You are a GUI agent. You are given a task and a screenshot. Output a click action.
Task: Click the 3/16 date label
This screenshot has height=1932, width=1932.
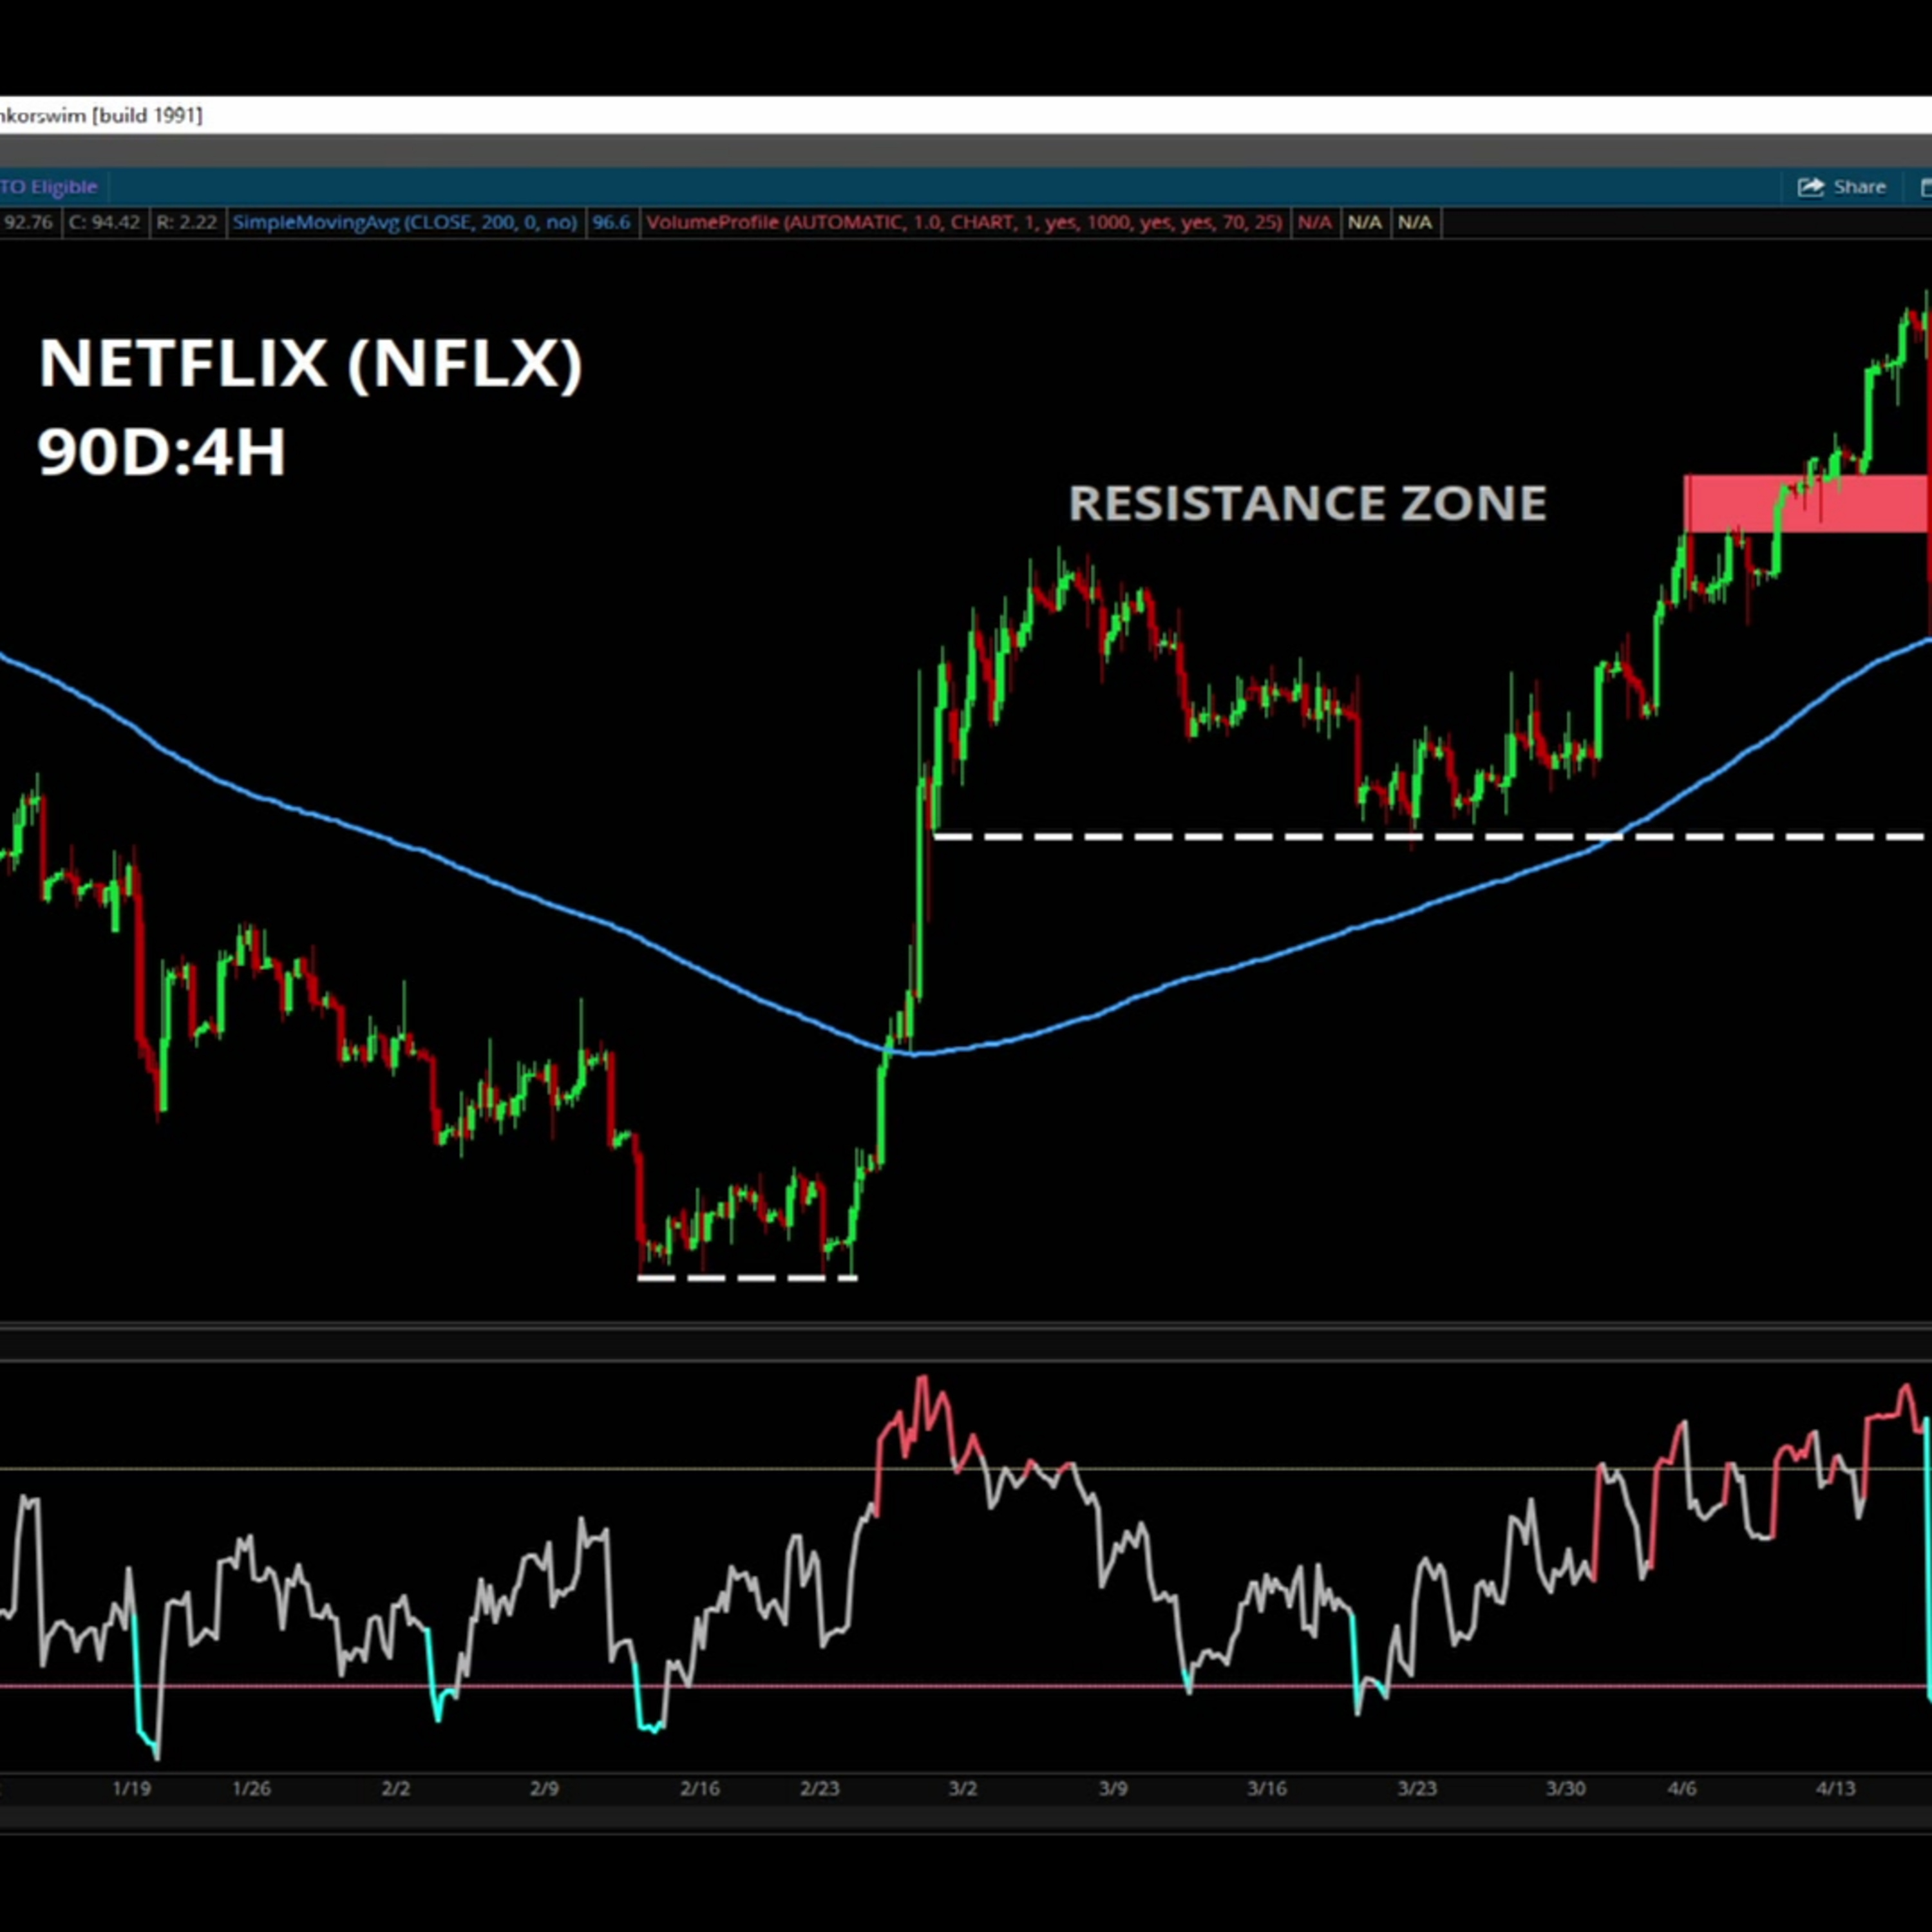click(1266, 1788)
